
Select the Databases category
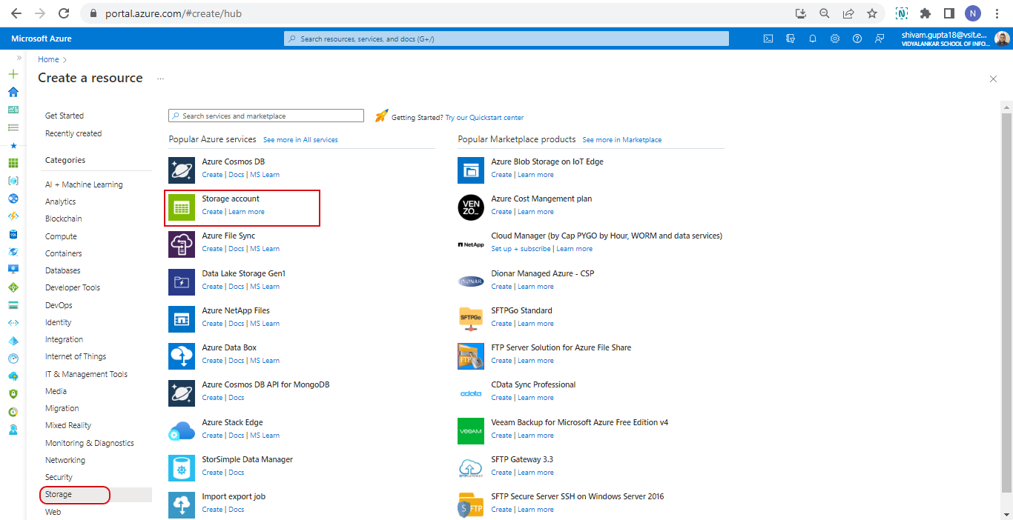(x=63, y=270)
